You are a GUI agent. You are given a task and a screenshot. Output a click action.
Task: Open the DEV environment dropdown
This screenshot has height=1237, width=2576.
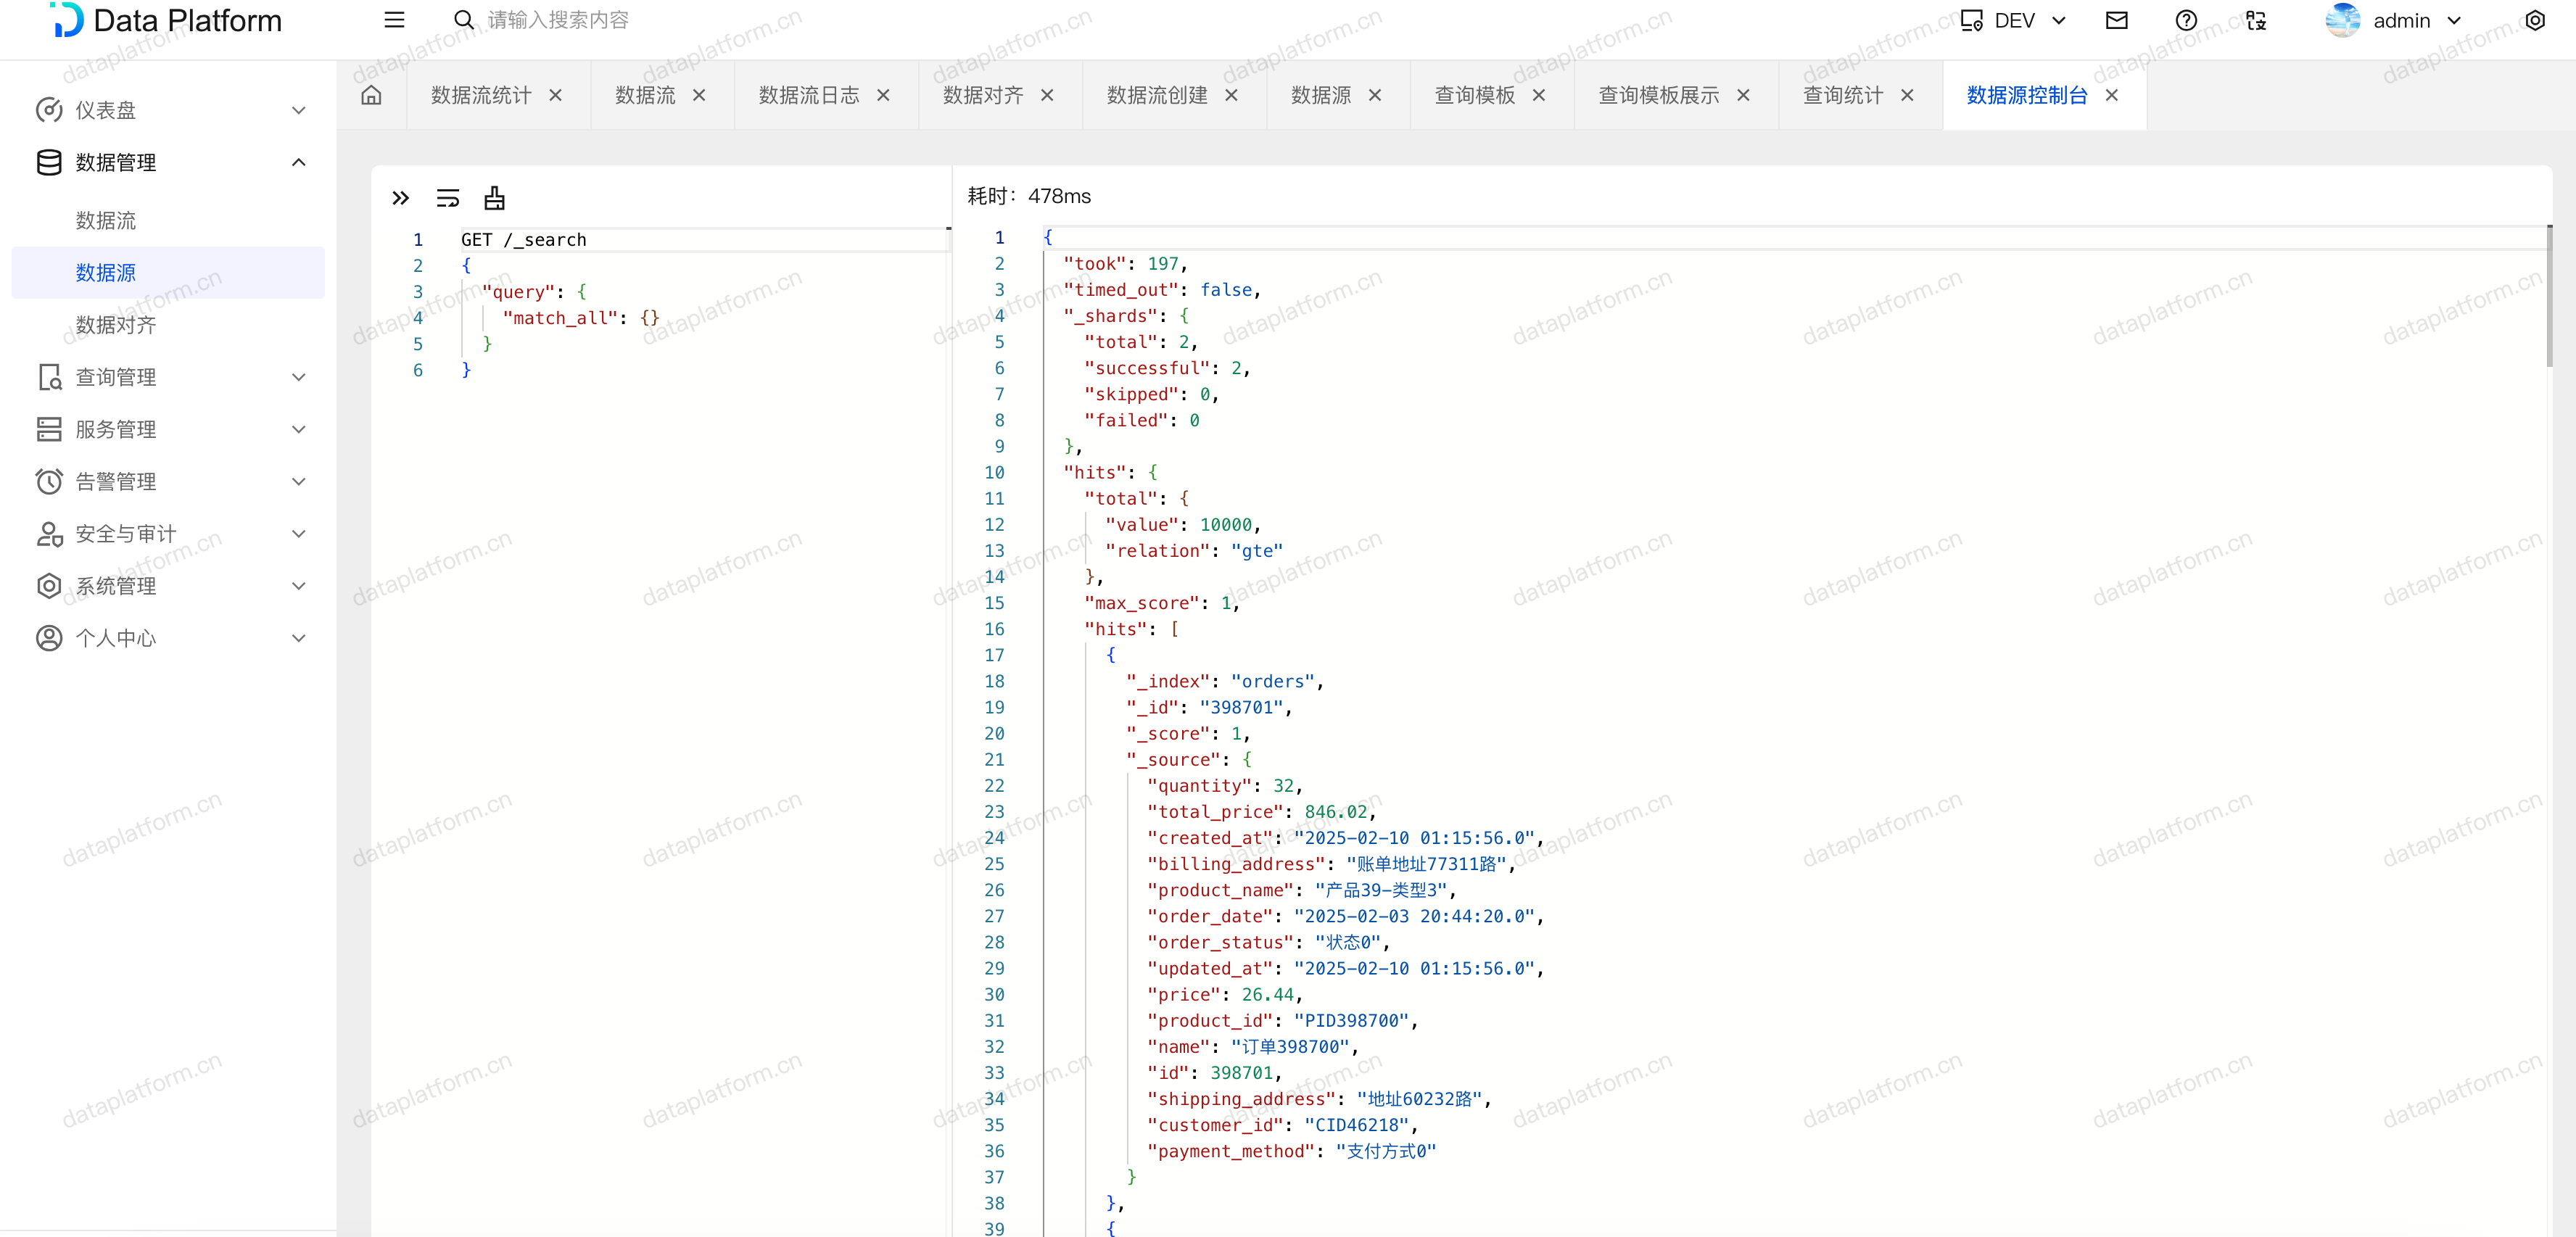click(x=2013, y=20)
